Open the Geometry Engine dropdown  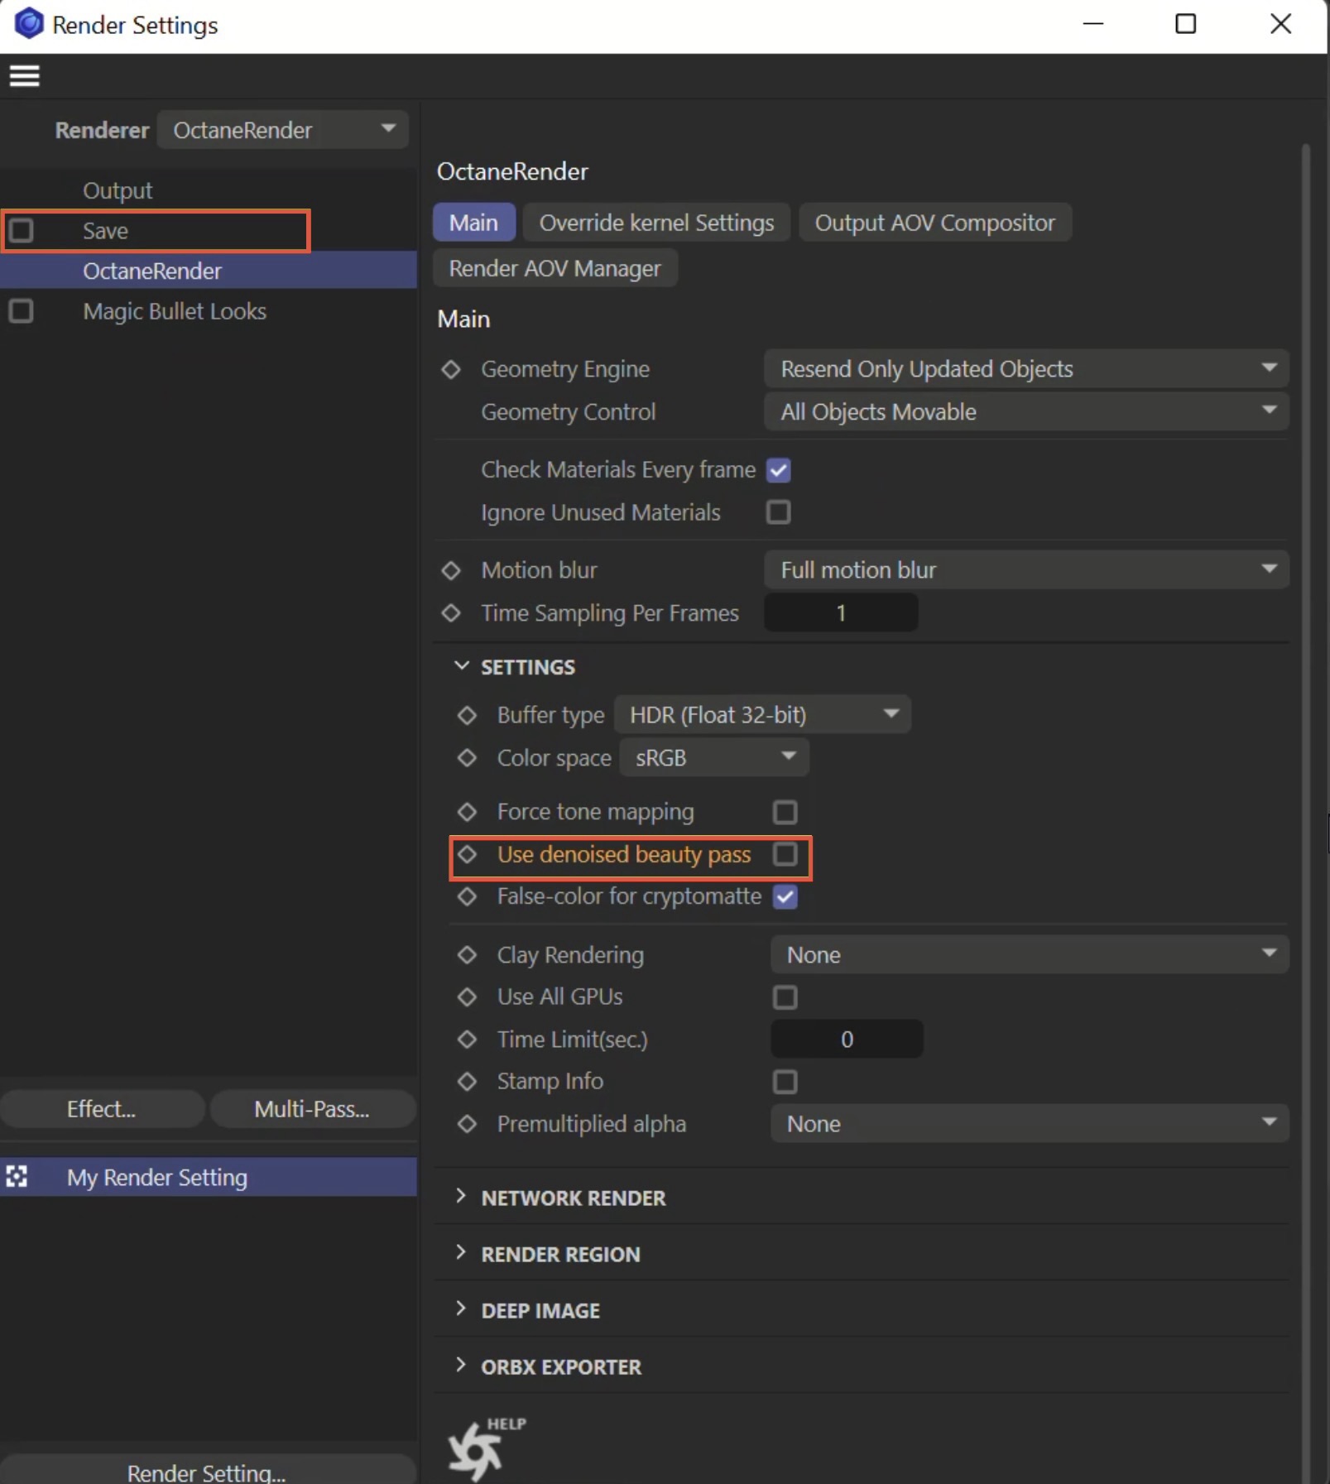1026,369
